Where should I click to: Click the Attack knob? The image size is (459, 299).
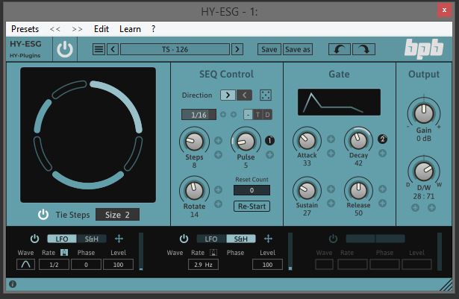[x=307, y=140]
